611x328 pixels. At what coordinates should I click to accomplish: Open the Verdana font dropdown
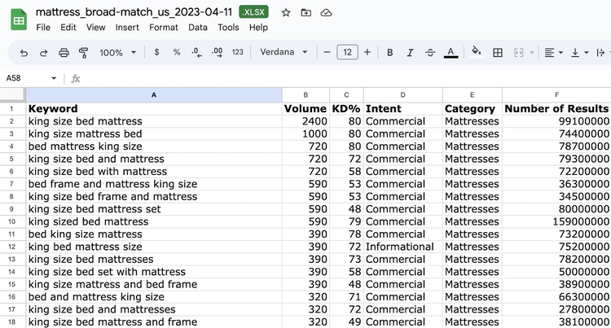284,52
